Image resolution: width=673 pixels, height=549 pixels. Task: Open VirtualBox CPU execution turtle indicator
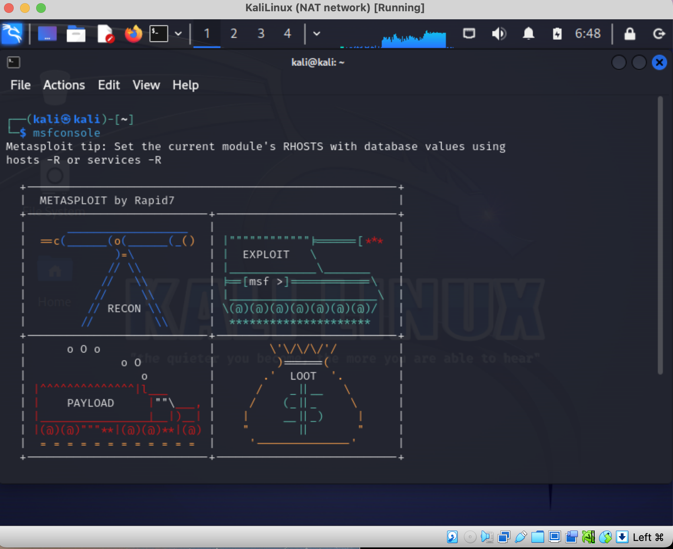coord(588,537)
